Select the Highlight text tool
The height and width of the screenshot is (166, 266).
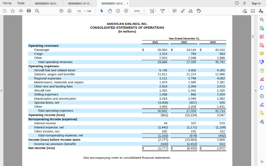pos(182,11)
